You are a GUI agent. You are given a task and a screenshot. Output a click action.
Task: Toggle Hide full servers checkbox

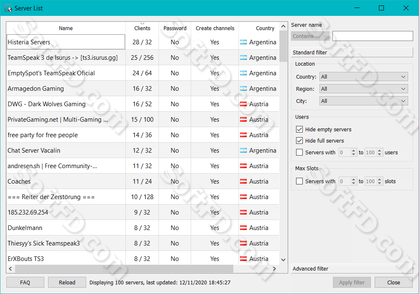(299, 141)
